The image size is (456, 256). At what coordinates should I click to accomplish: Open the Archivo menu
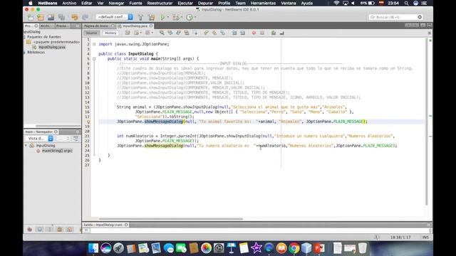click(69, 3)
